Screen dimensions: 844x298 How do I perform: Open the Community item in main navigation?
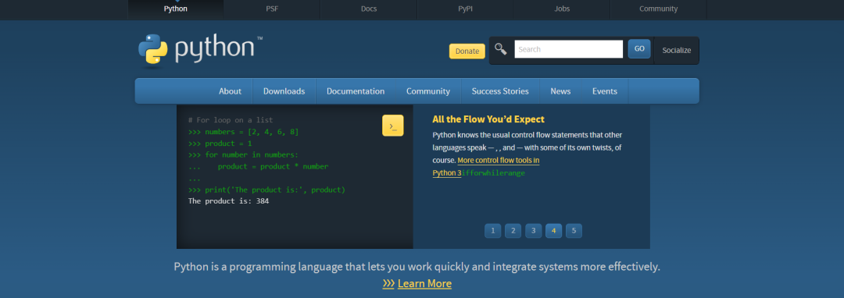pos(428,91)
